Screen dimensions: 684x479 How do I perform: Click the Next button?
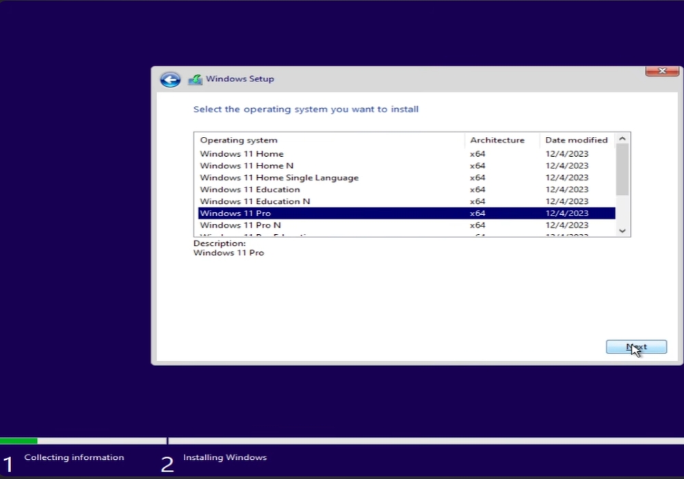pyautogui.click(x=636, y=347)
